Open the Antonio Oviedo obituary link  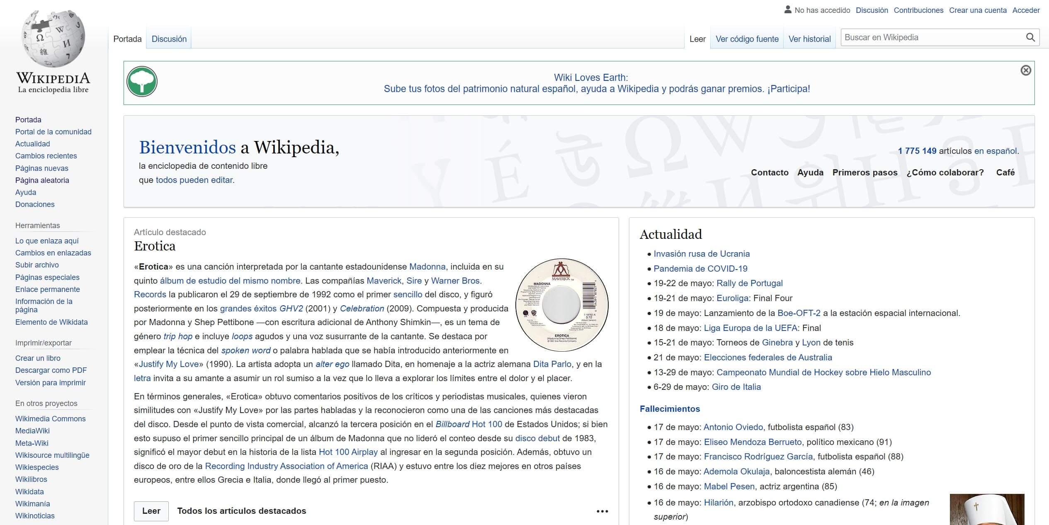tap(733, 427)
